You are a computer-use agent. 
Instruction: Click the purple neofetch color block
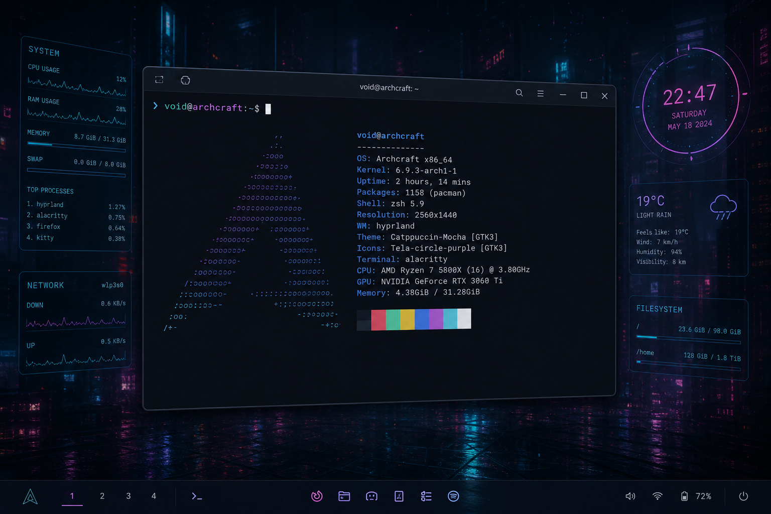436,319
